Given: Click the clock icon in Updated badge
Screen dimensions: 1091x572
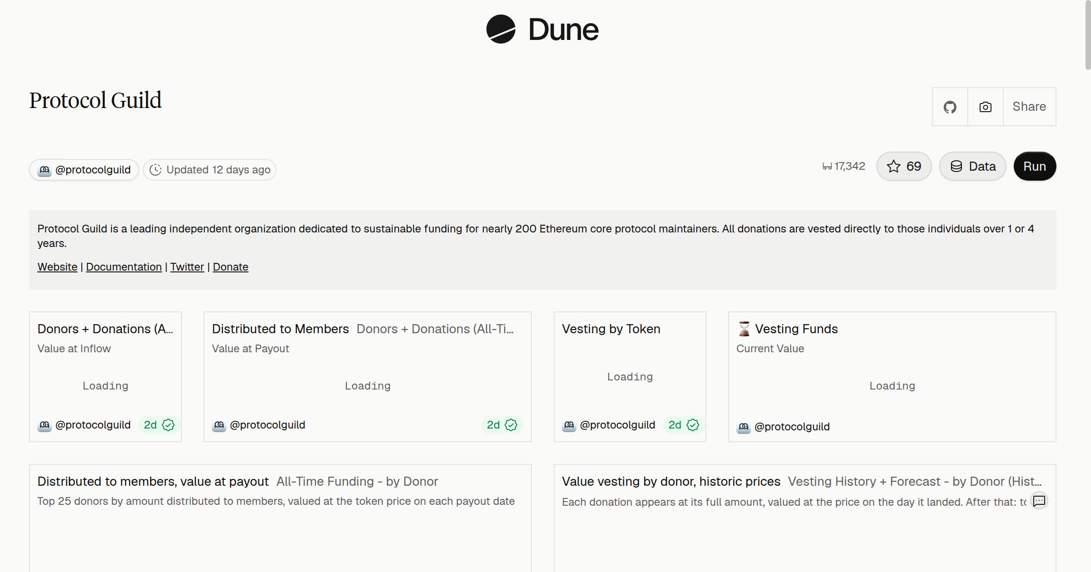Looking at the screenshot, I should (155, 170).
